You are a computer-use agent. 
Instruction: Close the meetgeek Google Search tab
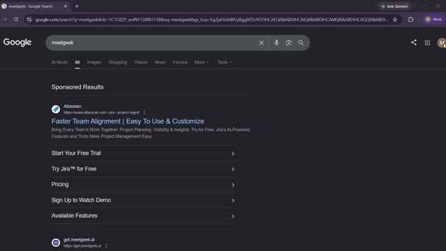66,6
